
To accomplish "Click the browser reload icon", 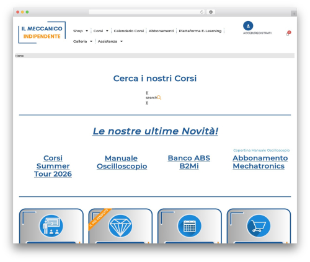I will pyautogui.click(x=201, y=12).
